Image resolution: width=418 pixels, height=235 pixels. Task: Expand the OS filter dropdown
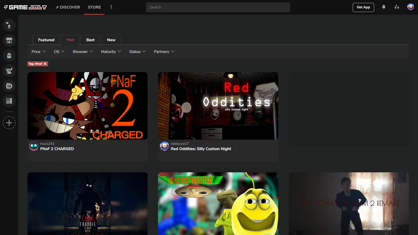pos(59,52)
